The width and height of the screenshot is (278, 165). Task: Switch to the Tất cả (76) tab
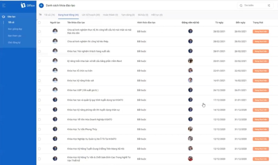[49, 15]
